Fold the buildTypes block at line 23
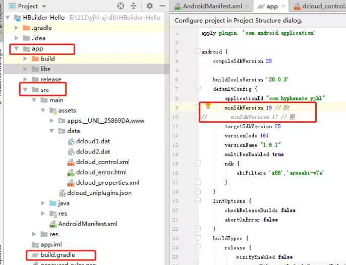Image resolution: width=346 pixels, height=265 pixels. [x=198, y=238]
